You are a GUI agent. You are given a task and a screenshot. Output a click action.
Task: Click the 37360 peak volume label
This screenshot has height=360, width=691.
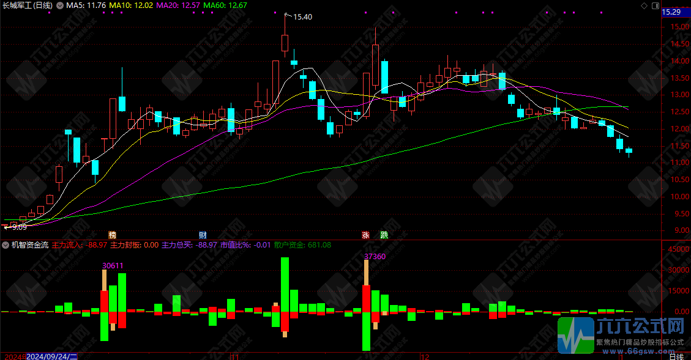coord(375,257)
